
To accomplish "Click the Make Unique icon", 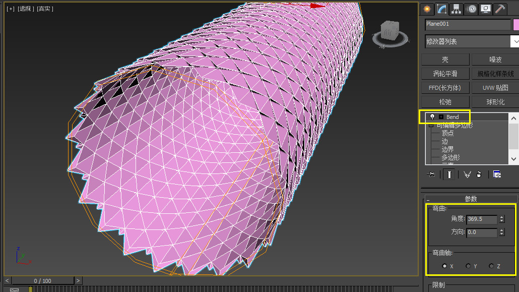I will click(467, 174).
